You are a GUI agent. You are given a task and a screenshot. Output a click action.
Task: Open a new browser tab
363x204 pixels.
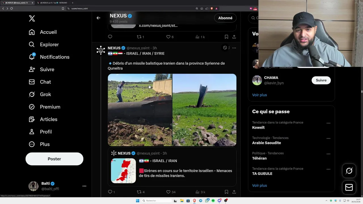coord(72,3)
